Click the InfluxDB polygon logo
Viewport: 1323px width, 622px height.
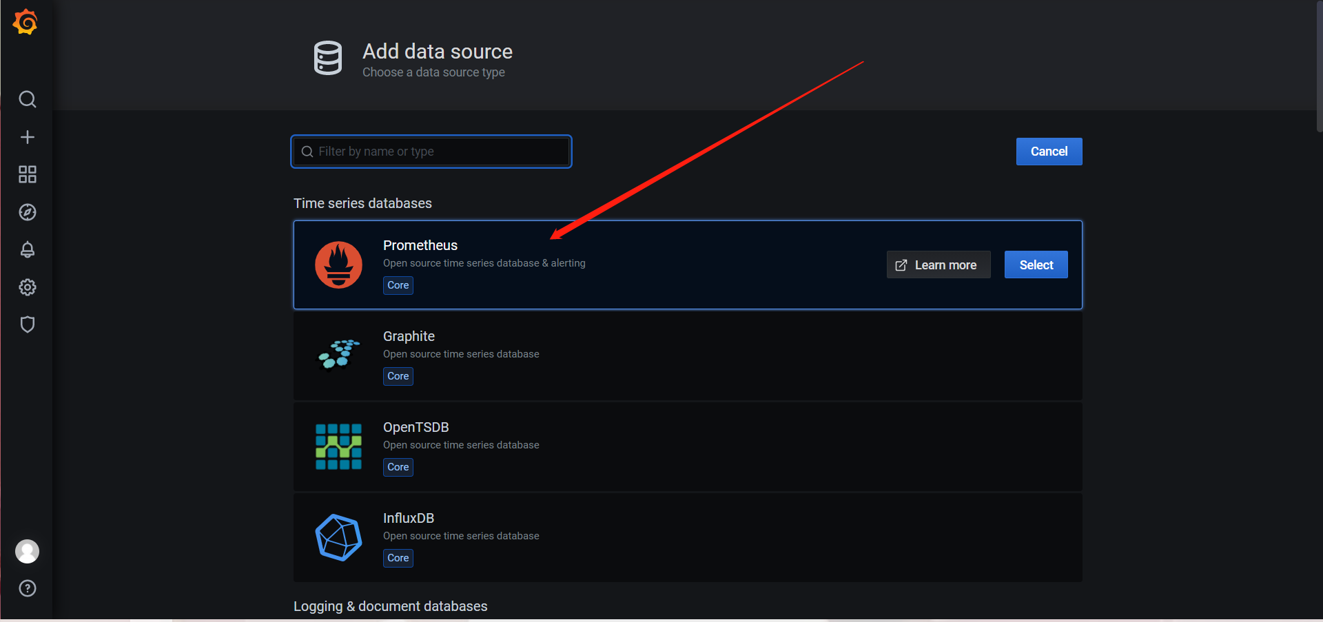click(338, 537)
